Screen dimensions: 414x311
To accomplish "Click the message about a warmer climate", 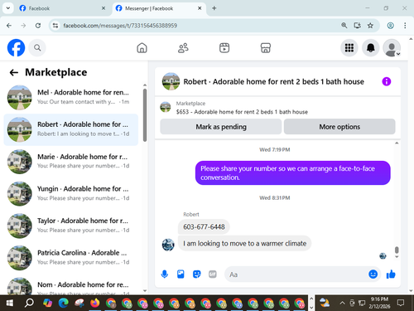I will (x=244, y=244).
